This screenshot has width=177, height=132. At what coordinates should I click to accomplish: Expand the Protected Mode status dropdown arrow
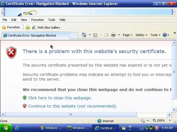click(x=148, y=121)
